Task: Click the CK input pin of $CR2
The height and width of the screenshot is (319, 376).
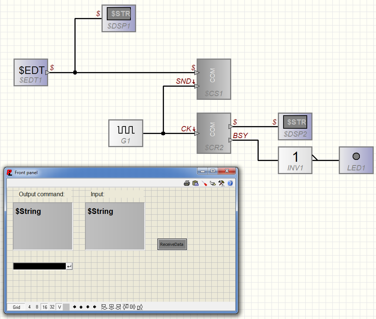Action: (x=197, y=133)
